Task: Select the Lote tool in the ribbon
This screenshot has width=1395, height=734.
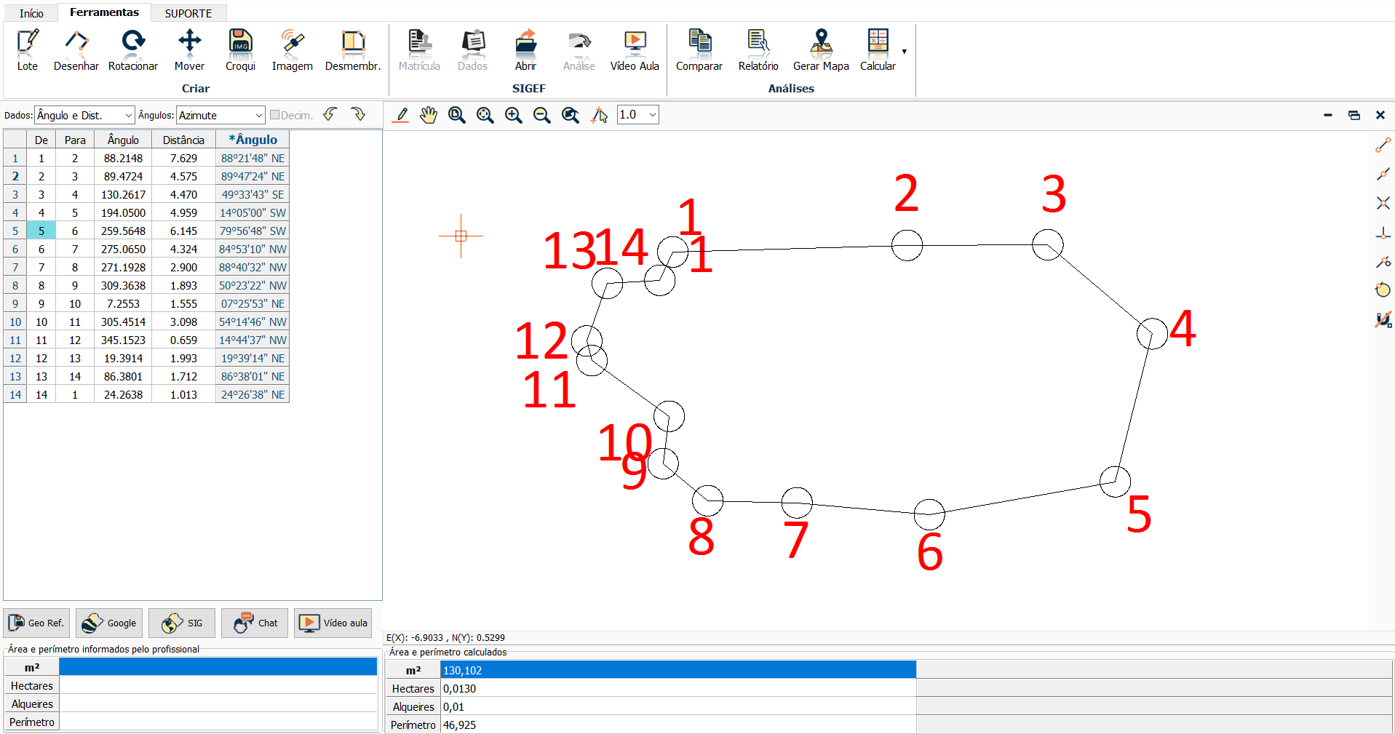Action: [27, 49]
